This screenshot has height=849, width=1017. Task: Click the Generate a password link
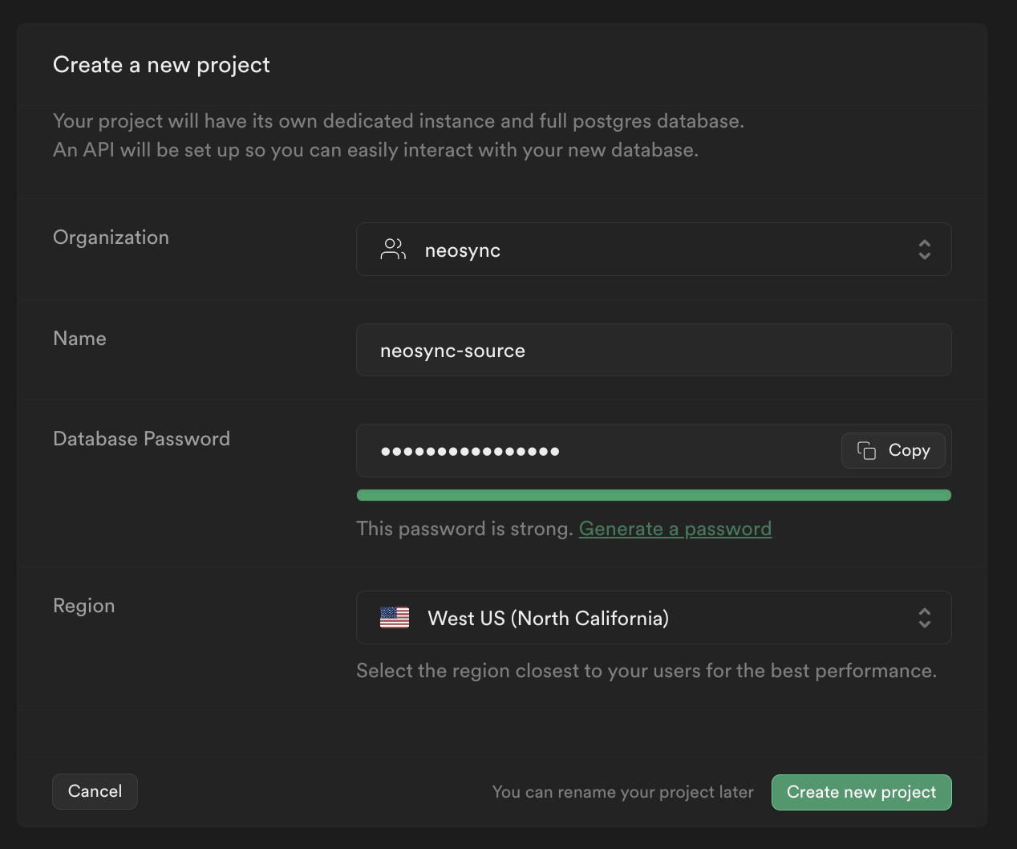point(675,529)
